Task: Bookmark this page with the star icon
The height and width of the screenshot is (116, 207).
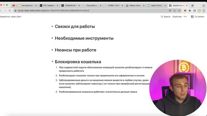Action: point(179,11)
